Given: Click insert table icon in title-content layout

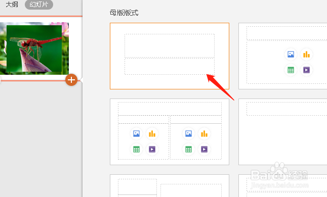Looking at the screenshot, I should pos(291,70).
